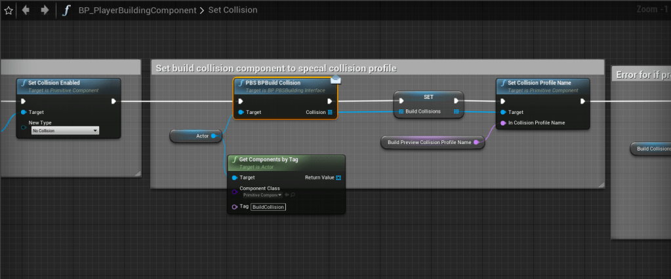
Task: Click the Set Collision breadcrumb
Action: 232,10
